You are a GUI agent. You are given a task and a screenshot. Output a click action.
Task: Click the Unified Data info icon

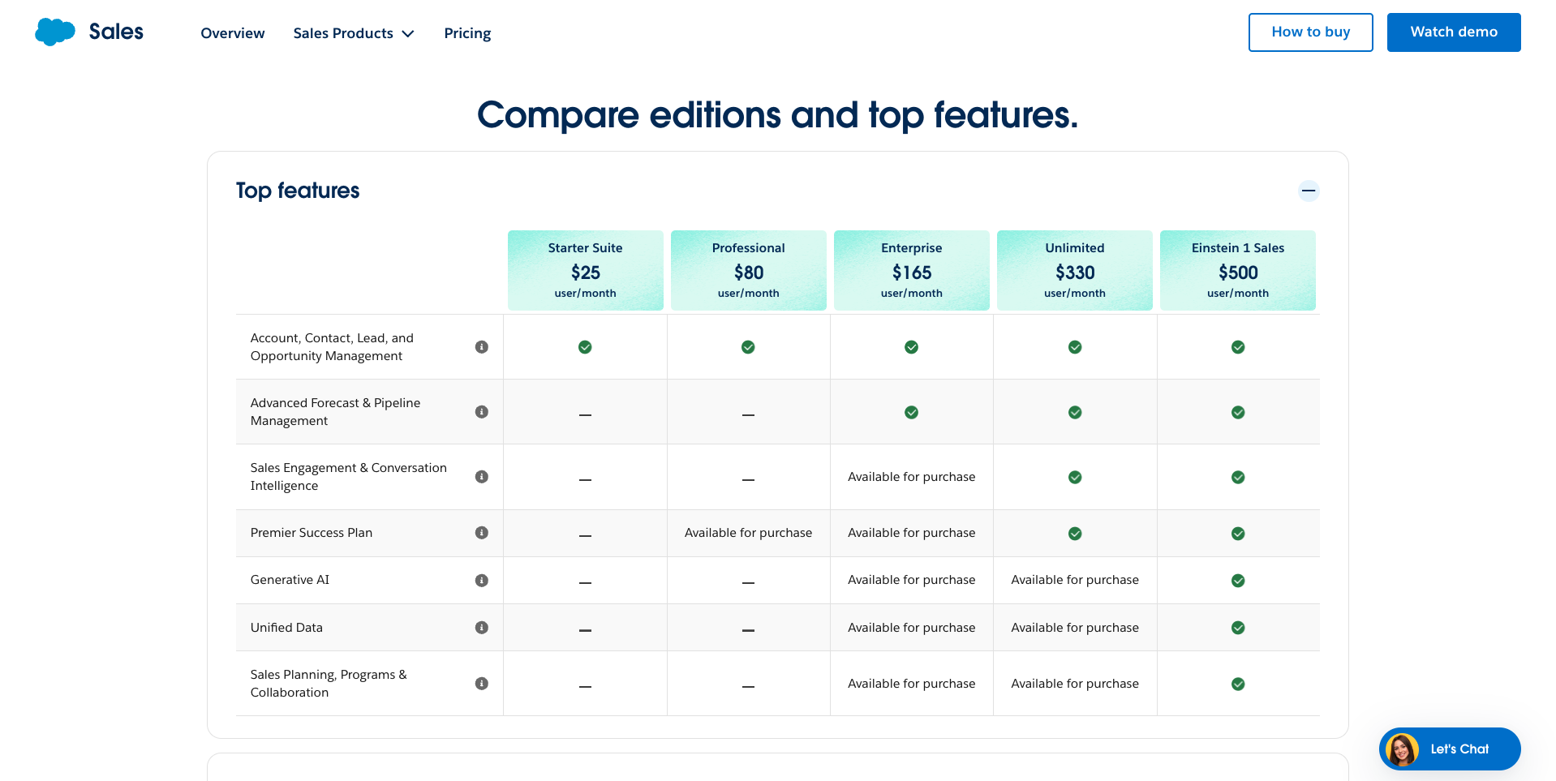pos(482,628)
